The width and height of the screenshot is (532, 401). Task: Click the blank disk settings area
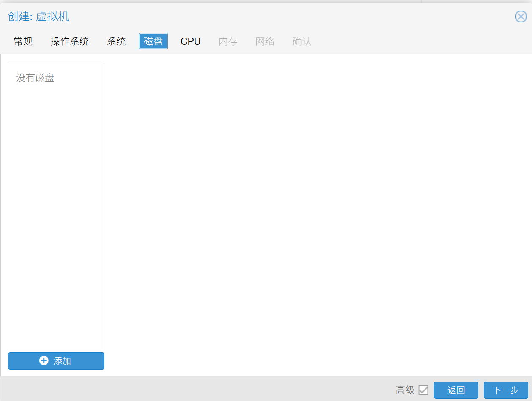click(x=317, y=211)
